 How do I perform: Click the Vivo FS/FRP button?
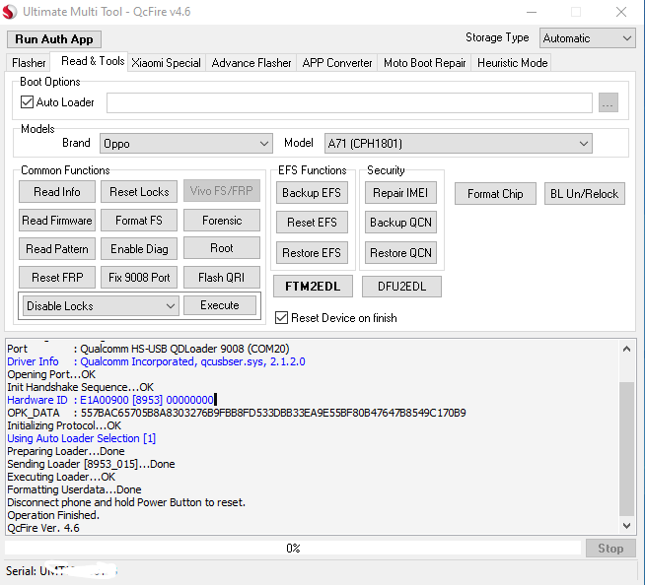[x=222, y=191]
